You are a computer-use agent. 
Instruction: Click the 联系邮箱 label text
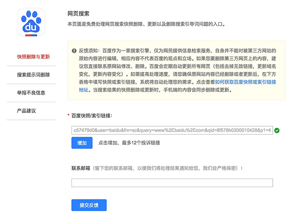click(81, 168)
